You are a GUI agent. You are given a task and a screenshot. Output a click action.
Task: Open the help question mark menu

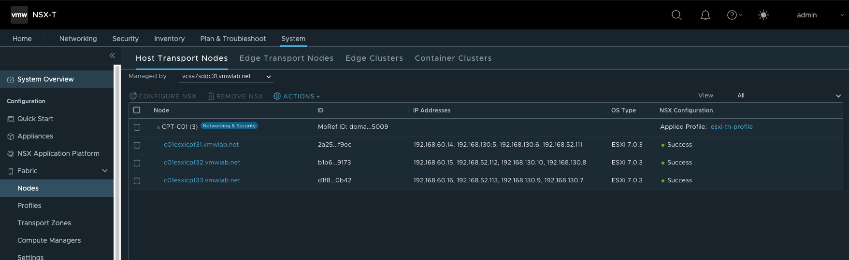(x=732, y=15)
